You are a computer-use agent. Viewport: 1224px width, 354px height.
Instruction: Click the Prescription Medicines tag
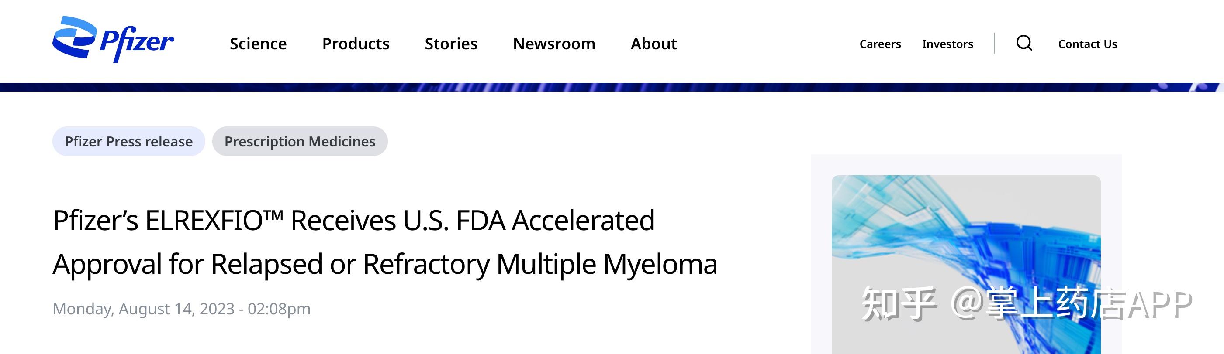[300, 141]
